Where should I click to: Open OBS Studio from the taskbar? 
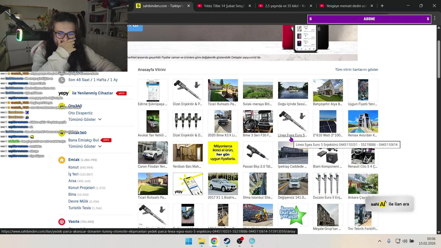239,241
